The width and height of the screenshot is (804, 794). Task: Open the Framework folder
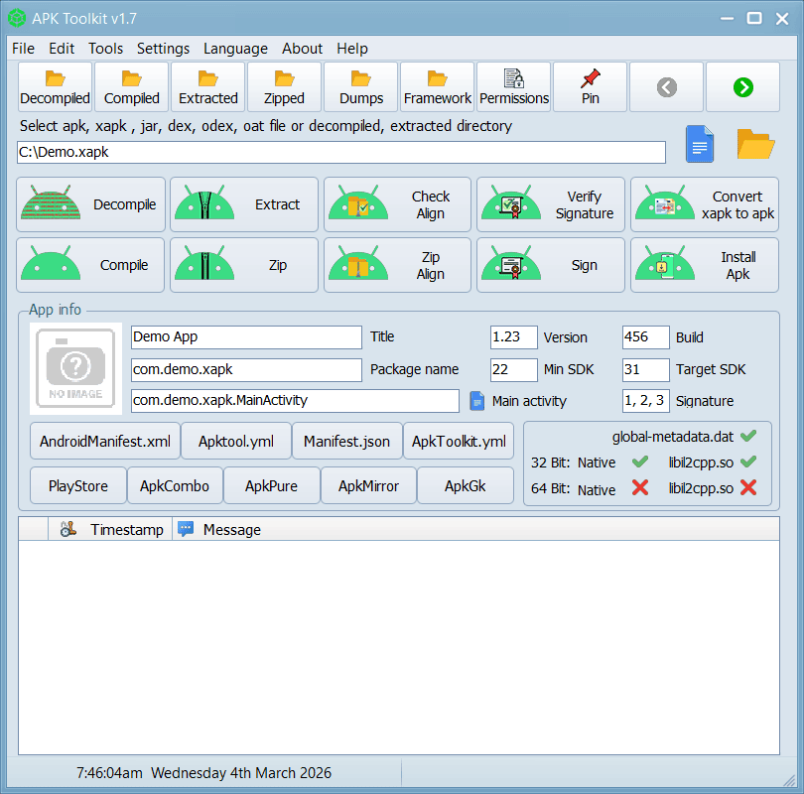(438, 87)
